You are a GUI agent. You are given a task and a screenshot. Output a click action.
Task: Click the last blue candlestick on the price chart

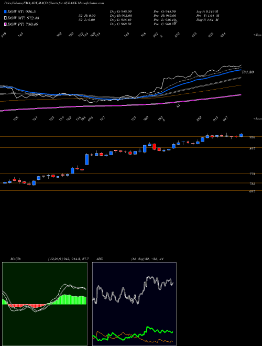241,135
